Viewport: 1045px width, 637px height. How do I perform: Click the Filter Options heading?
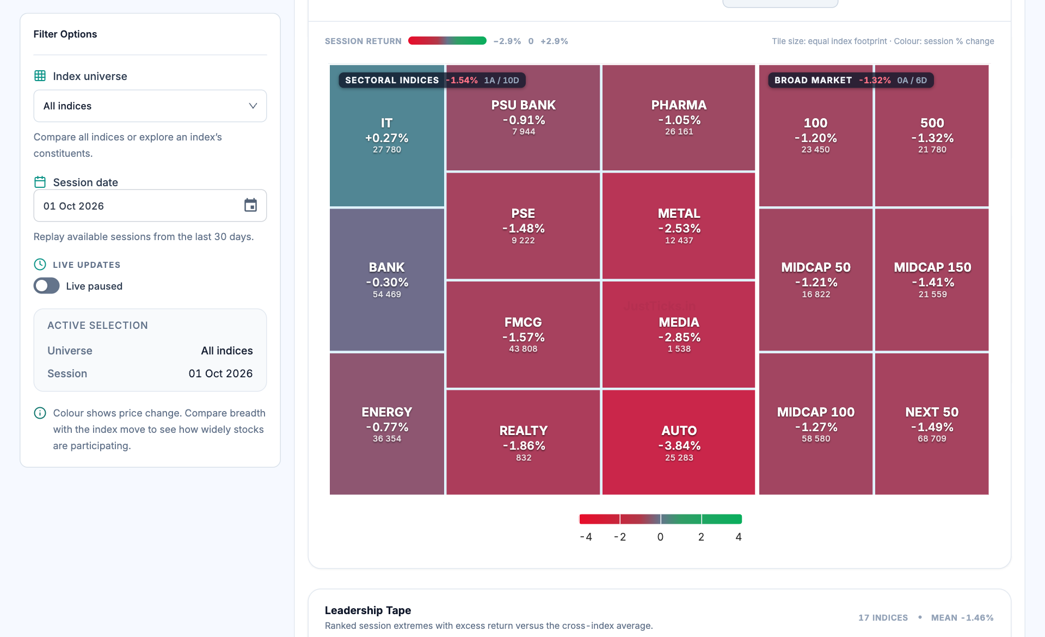pyautogui.click(x=65, y=34)
